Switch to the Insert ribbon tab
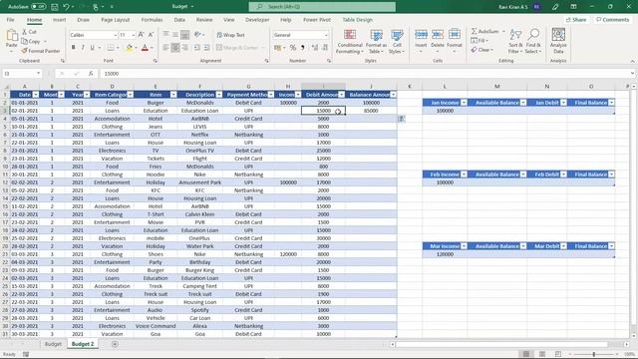The image size is (638, 359). [60, 20]
